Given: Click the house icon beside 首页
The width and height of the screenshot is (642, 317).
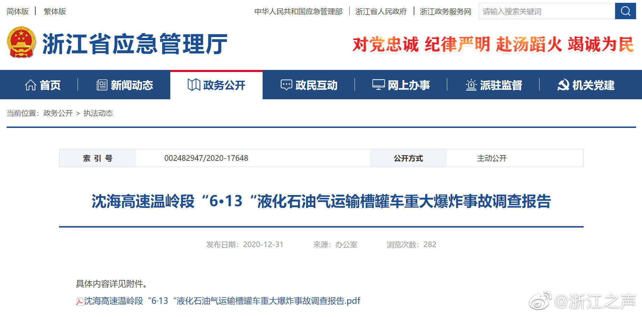Looking at the screenshot, I should [30, 85].
